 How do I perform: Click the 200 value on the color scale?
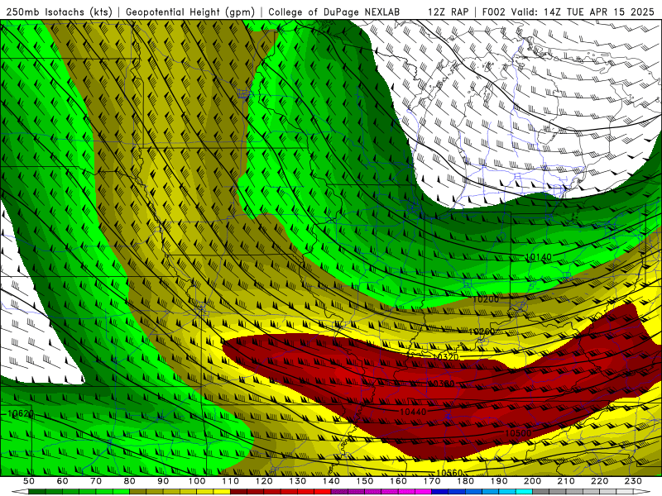pos(532,481)
